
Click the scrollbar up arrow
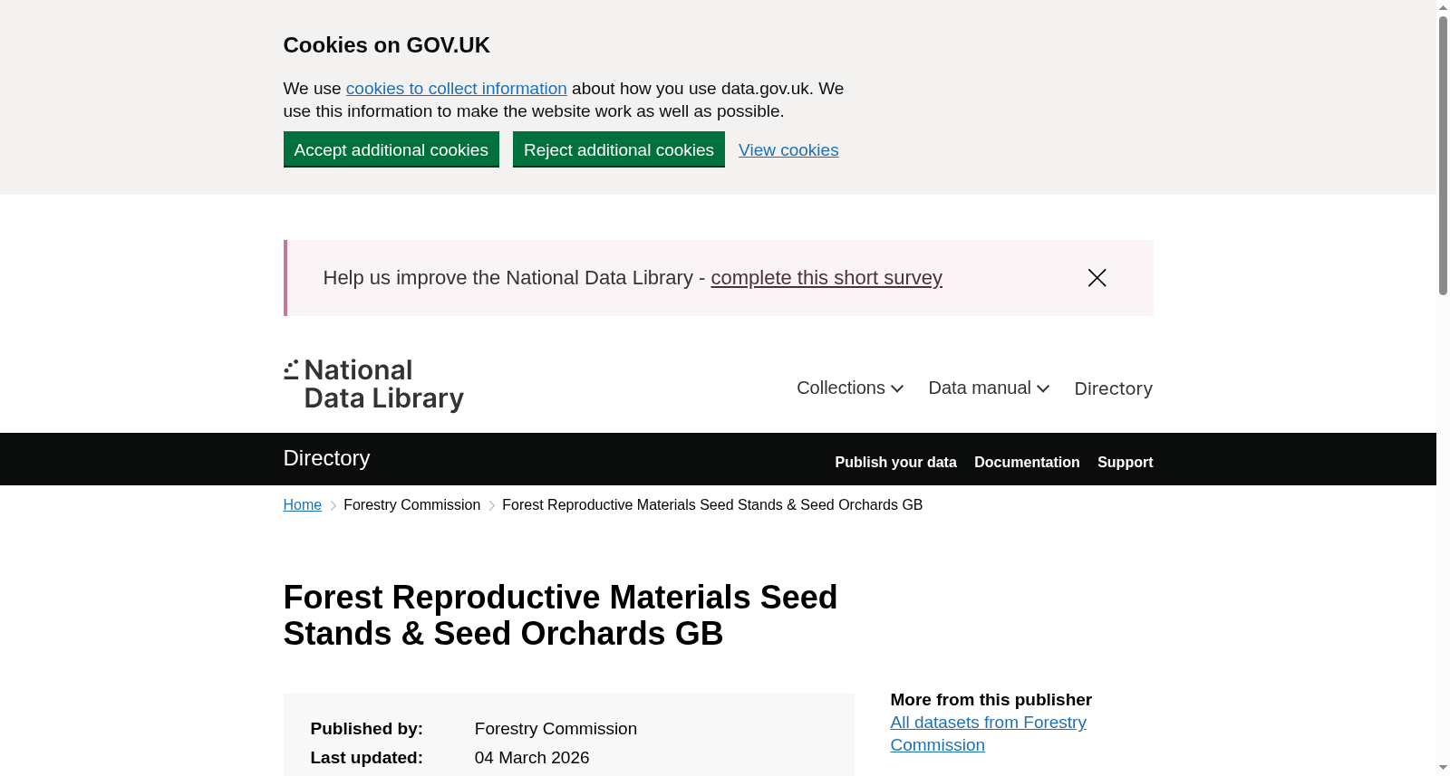1443,7
